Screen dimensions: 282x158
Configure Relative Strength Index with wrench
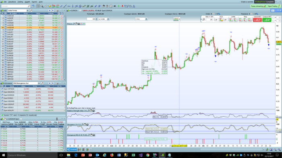(x=89, y=111)
